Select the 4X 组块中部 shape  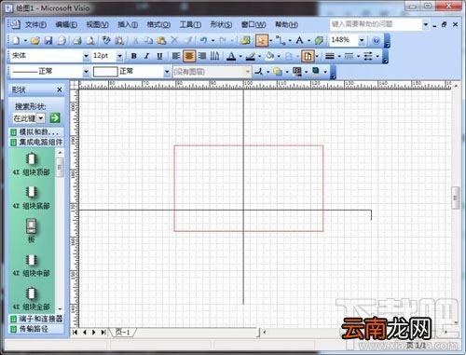point(32,266)
